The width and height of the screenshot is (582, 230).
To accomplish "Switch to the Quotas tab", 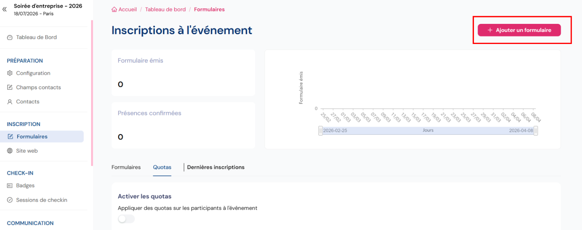I will tap(162, 167).
